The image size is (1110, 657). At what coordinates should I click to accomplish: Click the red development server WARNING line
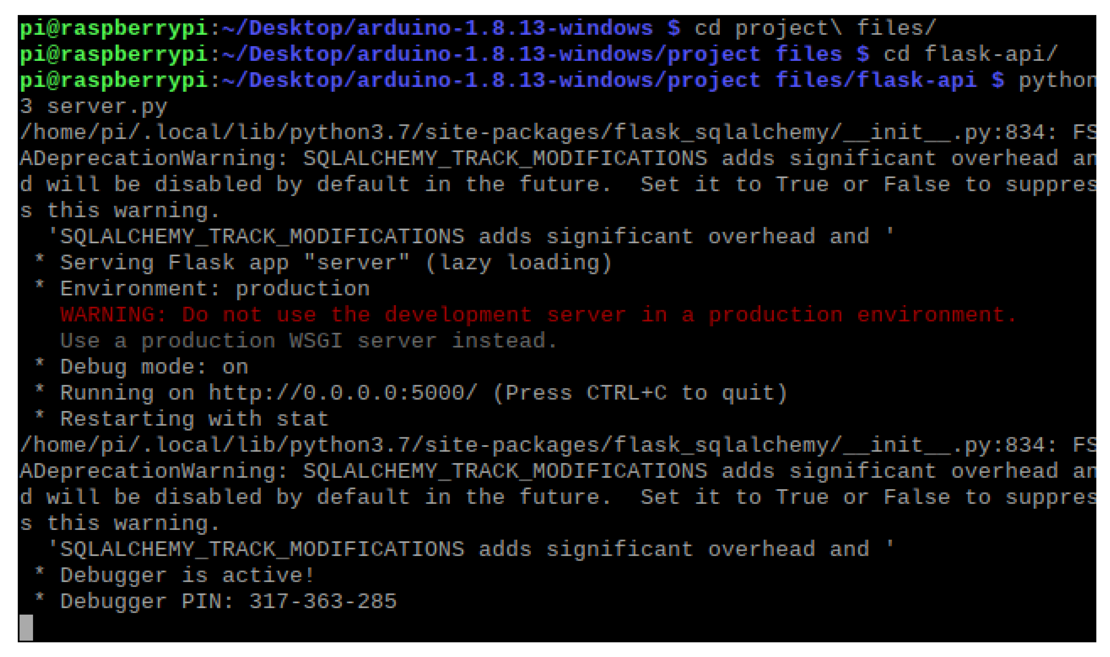(x=538, y=315)
